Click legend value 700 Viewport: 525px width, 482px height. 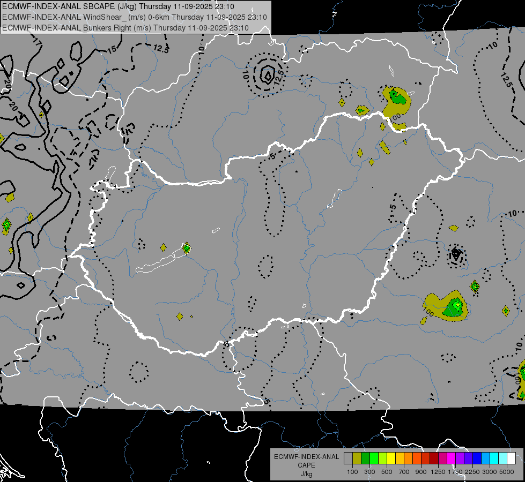(x=404, y=472)
